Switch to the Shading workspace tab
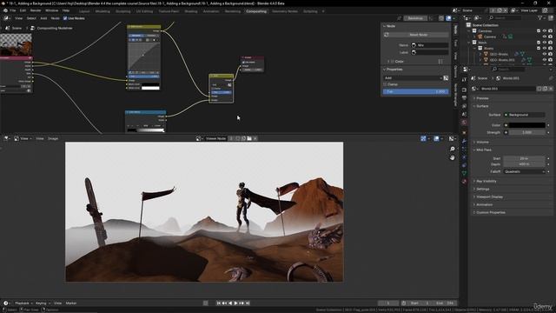 [x=191, y=11]
